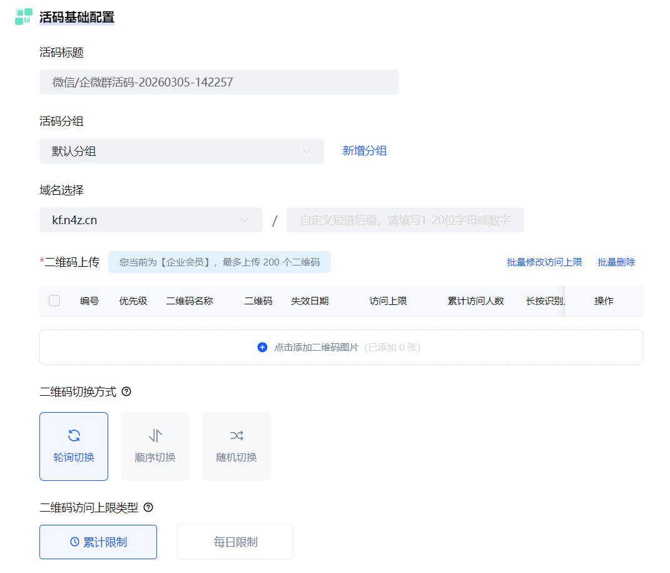Screen dimensions: 670x573
Task: Click the 失效日期 column header
Action: coord(310,301)
